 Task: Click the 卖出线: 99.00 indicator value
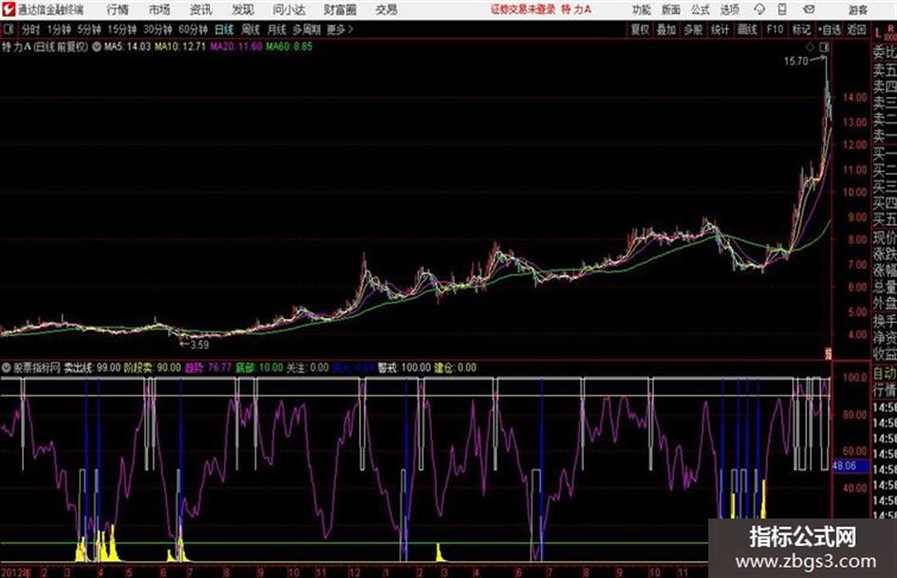click(x=91, y=368)
